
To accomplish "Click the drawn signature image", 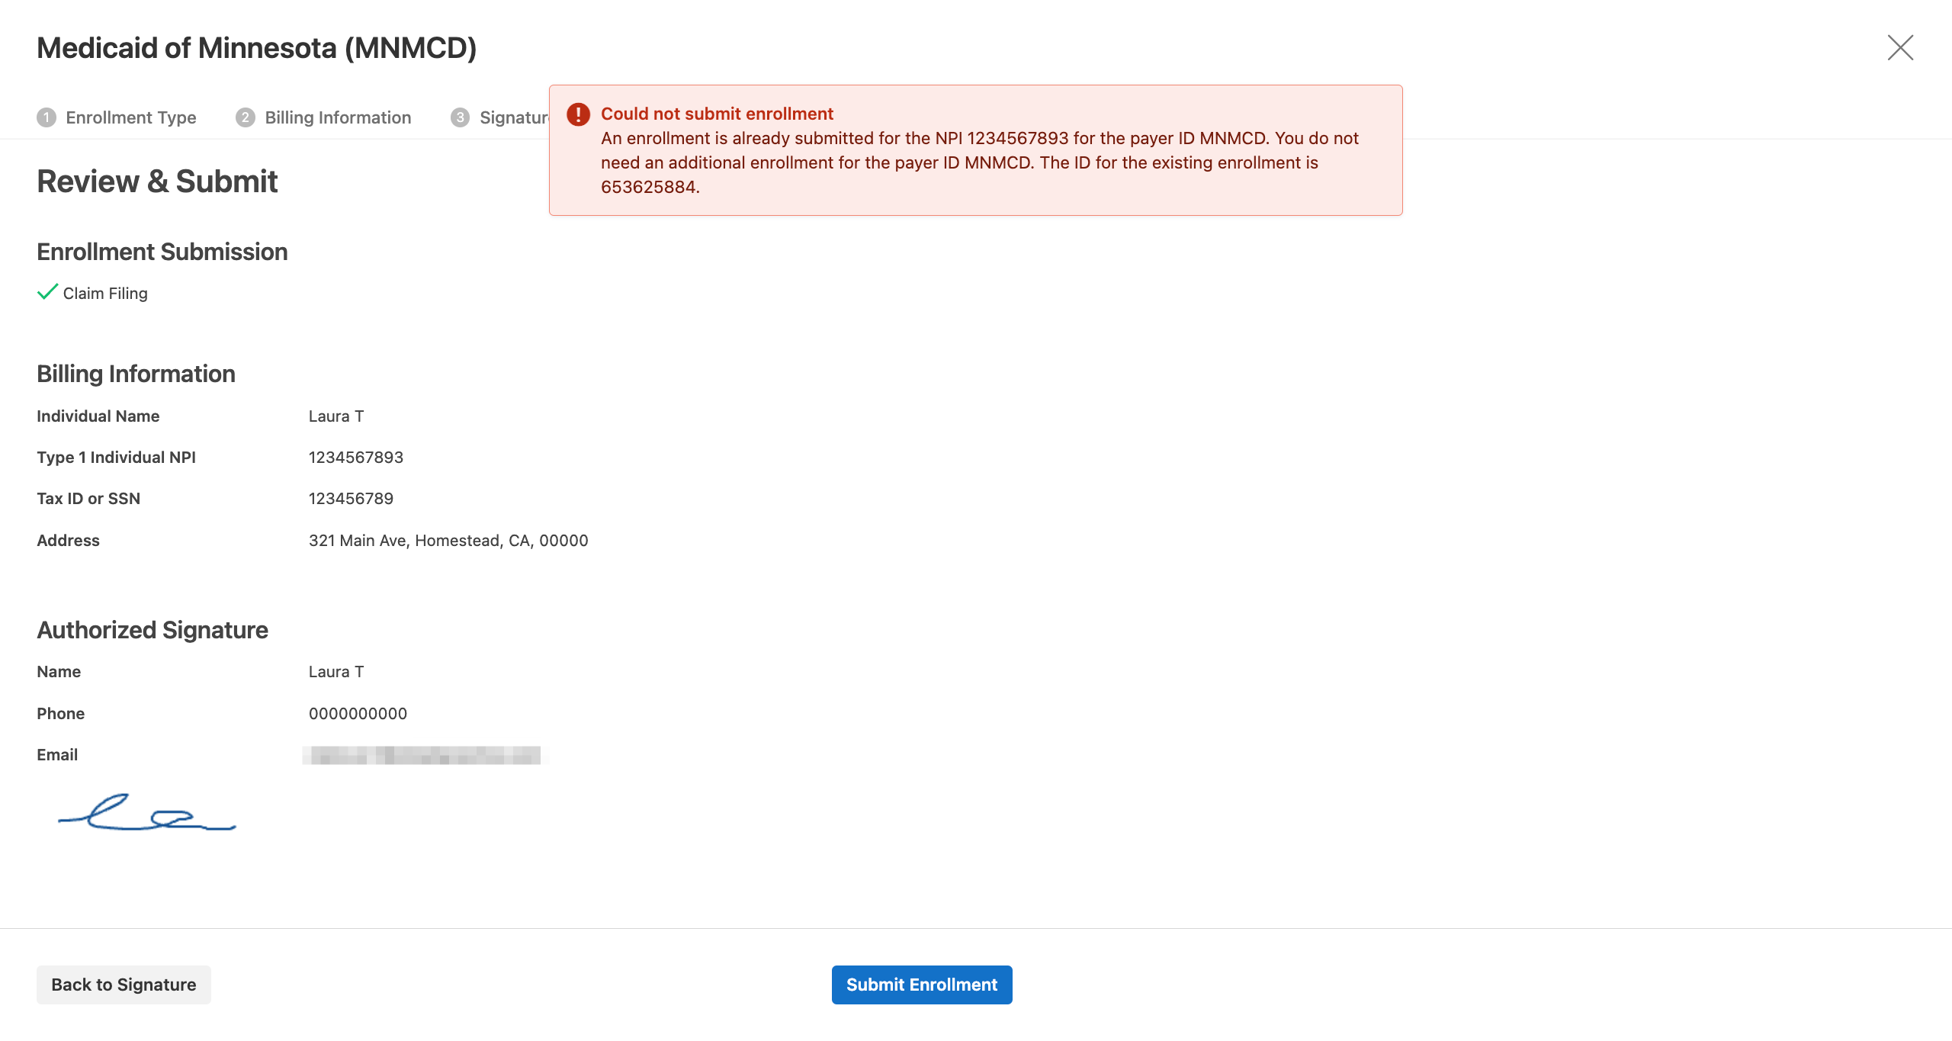I will coord(147,812).
